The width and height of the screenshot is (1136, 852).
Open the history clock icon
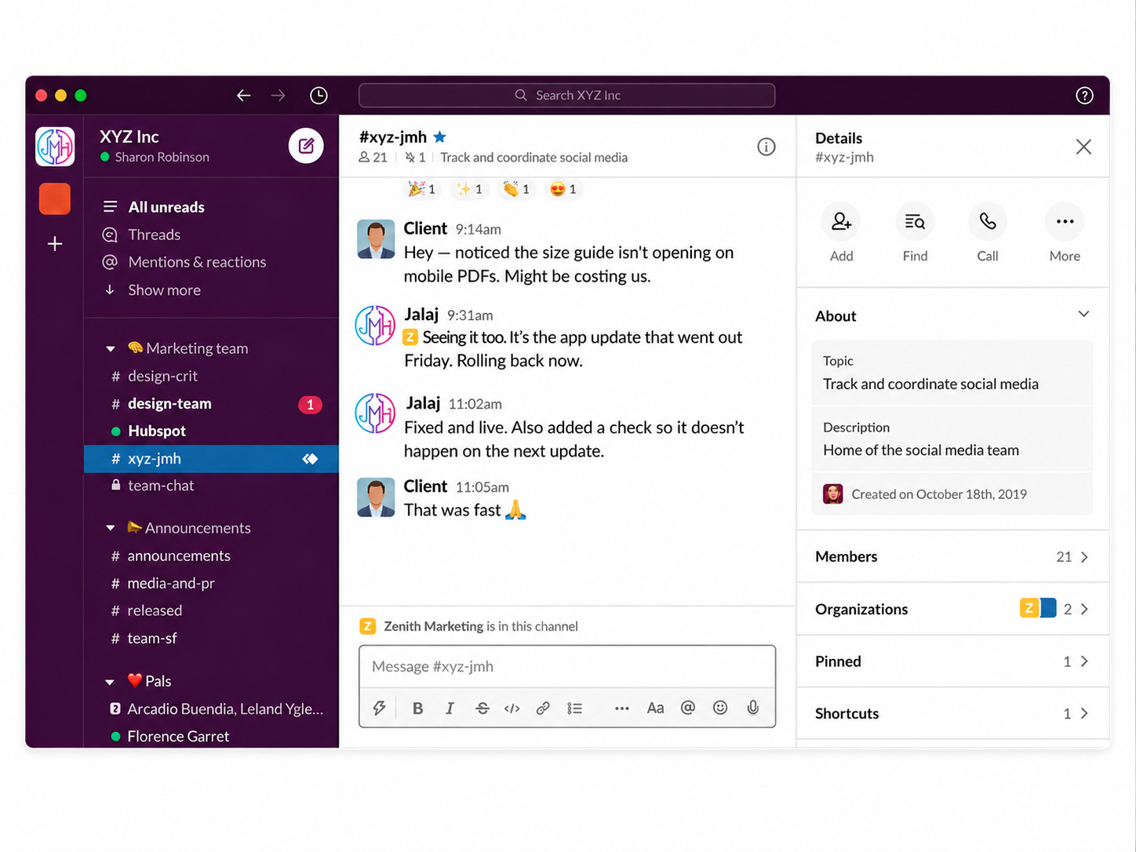pyautogui.click(x=319, y=95)
